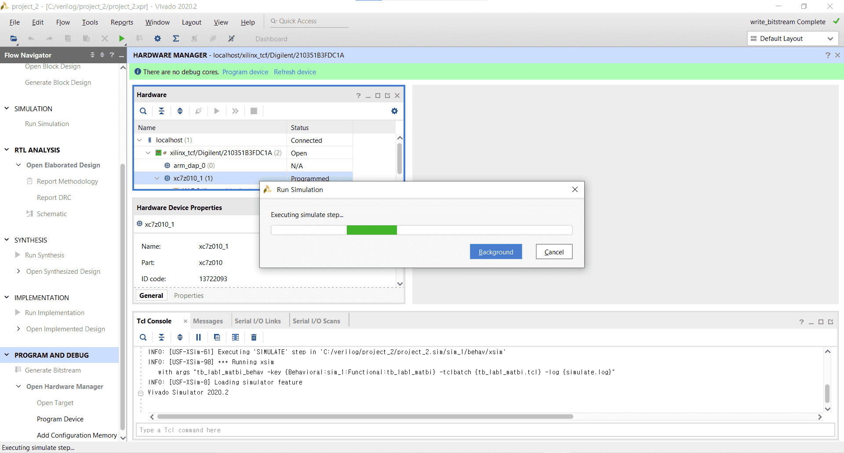The image size is (844, 453).
Task: Switch to Serial I/O Scans tab
Action: [316, 321]
